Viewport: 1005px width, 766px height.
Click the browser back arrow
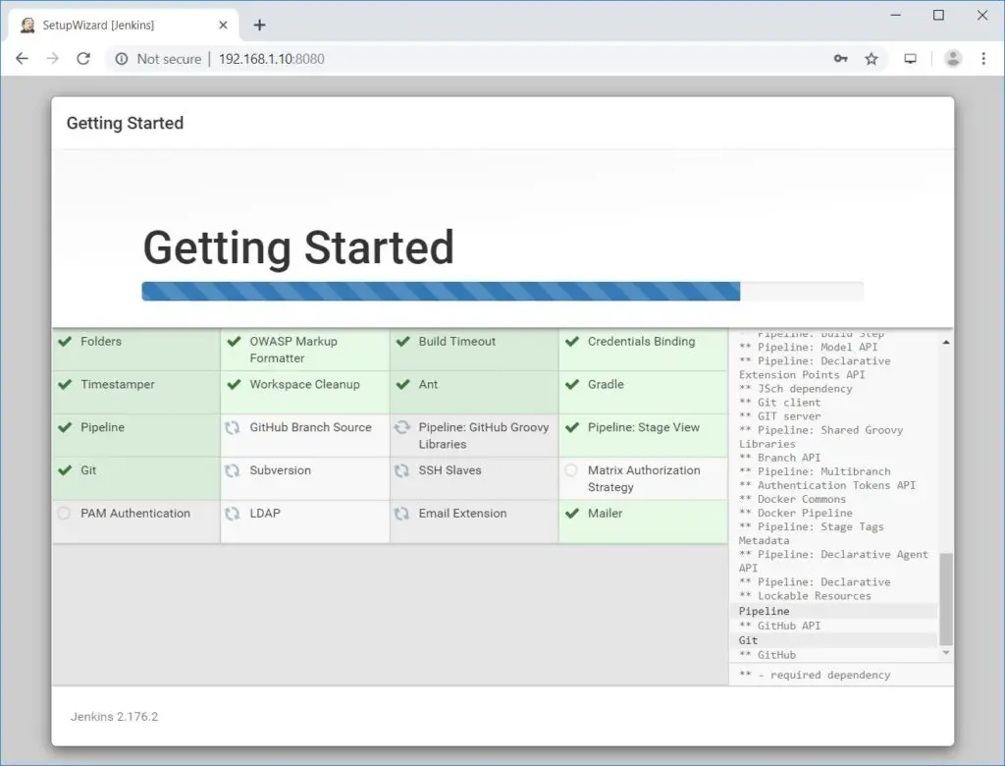click(22, 58)
